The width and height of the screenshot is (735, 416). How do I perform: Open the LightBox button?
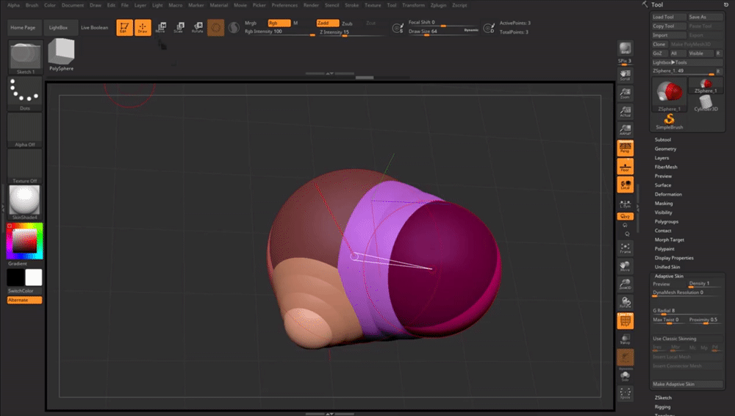click(58, 27)
